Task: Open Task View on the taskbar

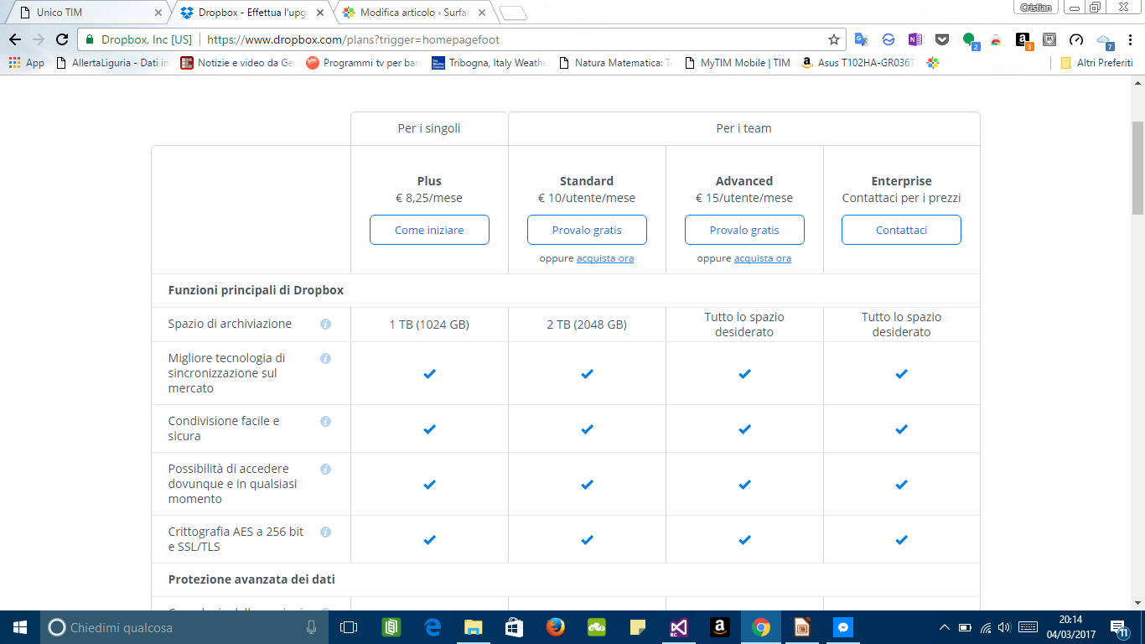Action: pos(349,627)
